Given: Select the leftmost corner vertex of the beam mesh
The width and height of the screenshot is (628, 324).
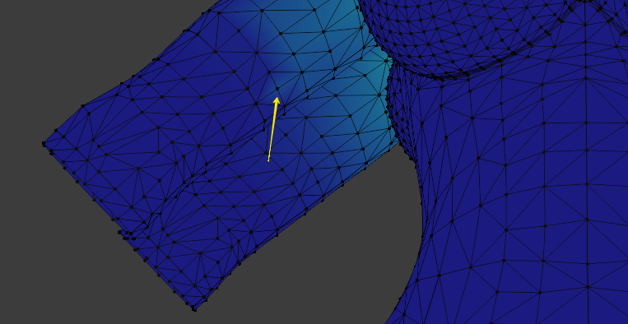Looking at the screenshot, I should coord(44,144).
